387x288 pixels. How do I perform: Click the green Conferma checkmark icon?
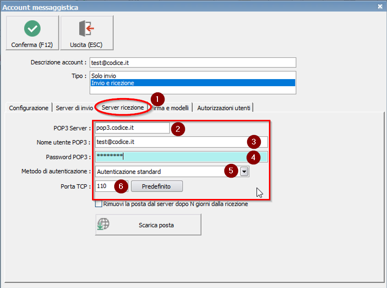point(31,28)
